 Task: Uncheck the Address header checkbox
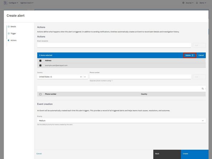(40, 61)
